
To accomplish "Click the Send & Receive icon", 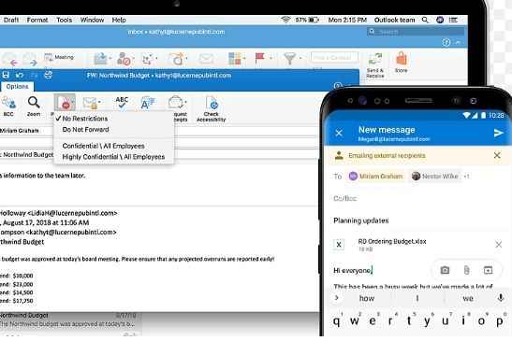I will point(374,60).
